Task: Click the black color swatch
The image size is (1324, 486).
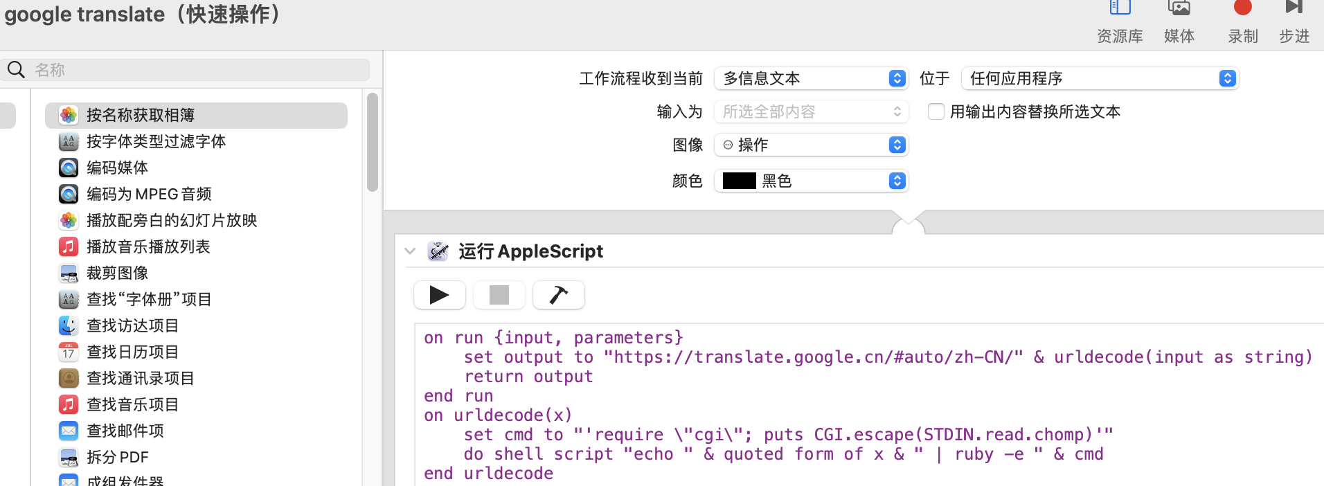Action: click(739, 181)
